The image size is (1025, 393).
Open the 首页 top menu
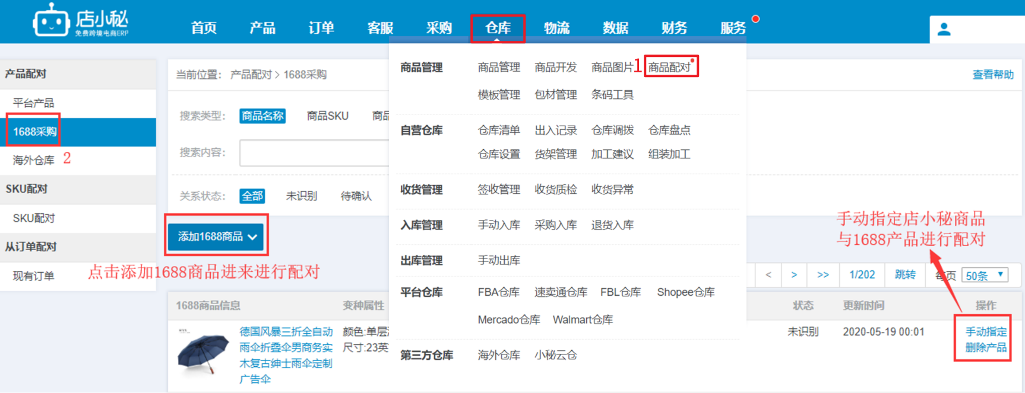coord(204,28)
